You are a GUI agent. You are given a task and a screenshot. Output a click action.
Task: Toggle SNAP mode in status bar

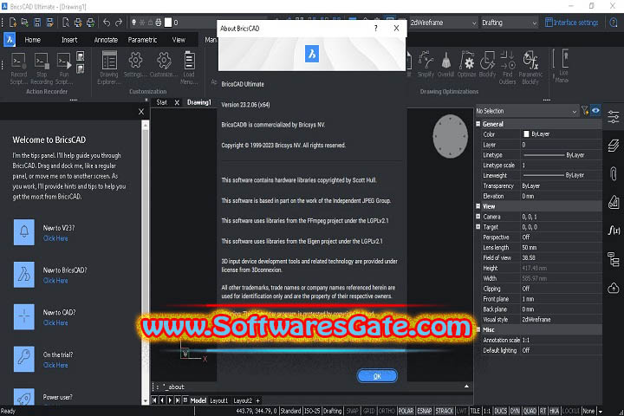[352, 411]
